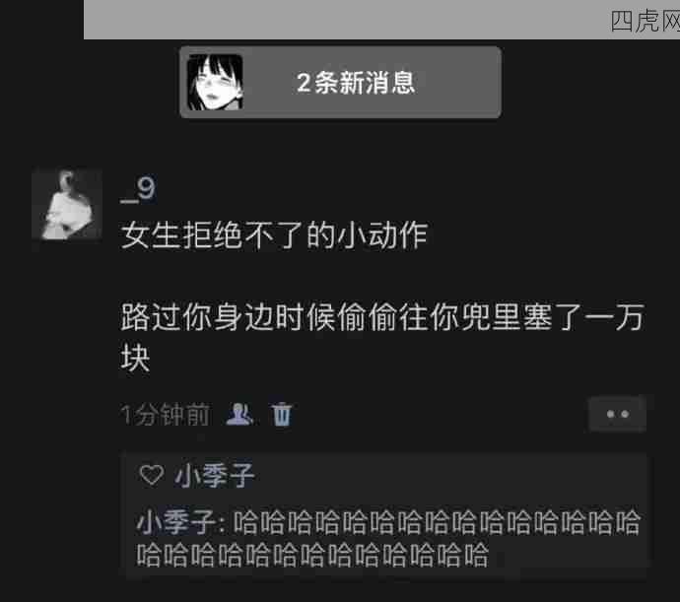Open the _9 poster's profile picture
This screenshot has width=680, height=602.
pos(67,204)
